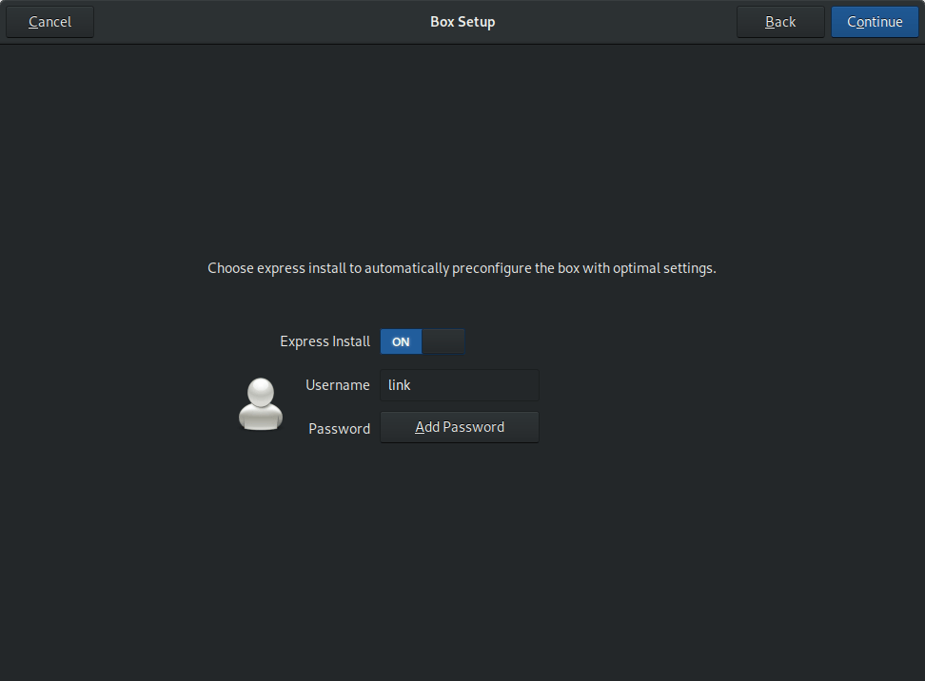Click the user avatar silhouette icon
Screen dimensions: 925x681
(260, 404)
